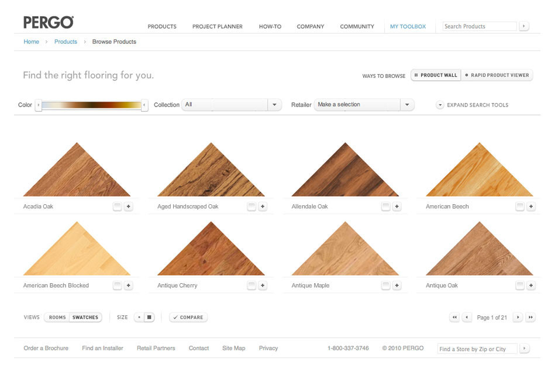Viewport: 555px width, 368px height.
Task: Switch to Product Wall browsing
Action: [x=436, y=75]
